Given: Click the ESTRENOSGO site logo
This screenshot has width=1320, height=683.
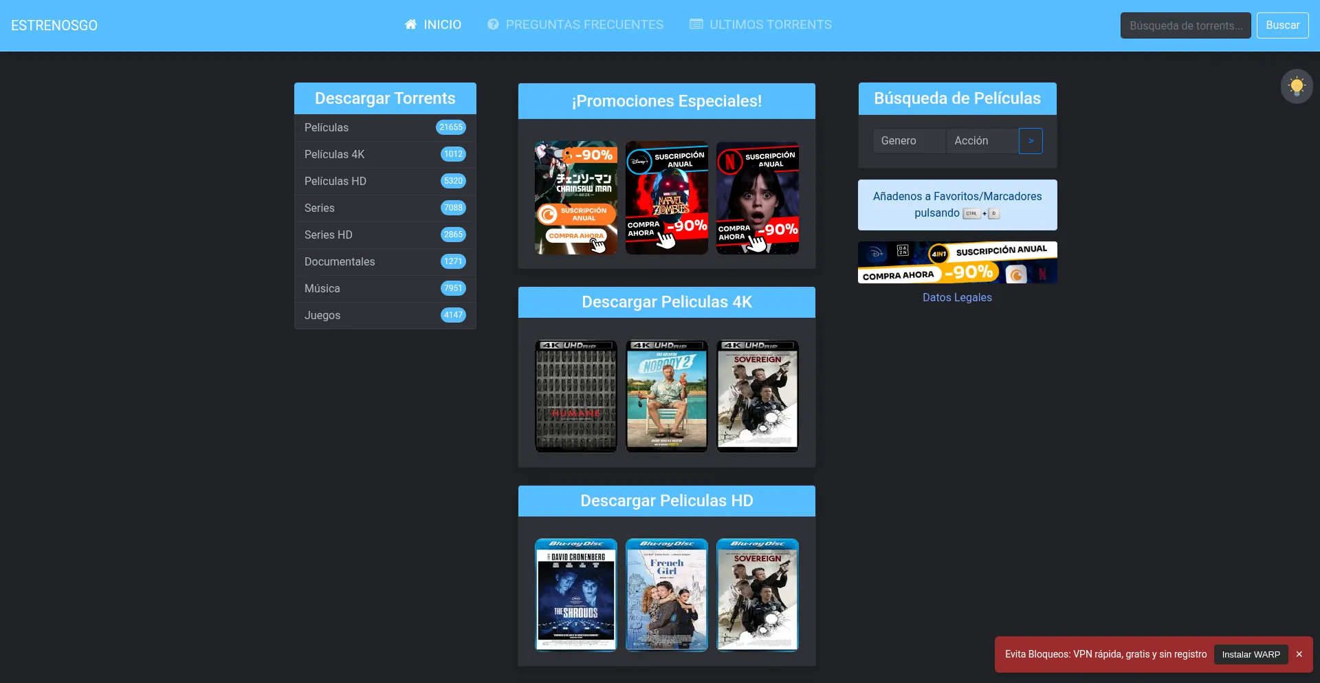Looking at the screenshot, I should pyautogui.click(x=54, y=25).
